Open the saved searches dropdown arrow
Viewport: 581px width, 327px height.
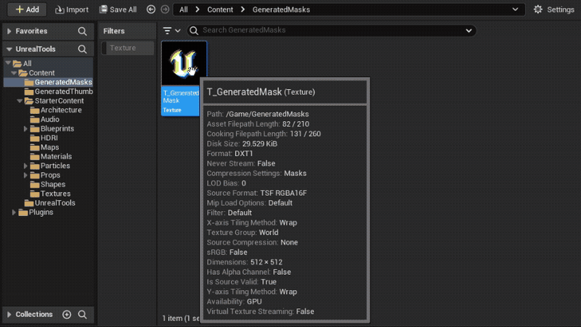(x=468, y=30)
